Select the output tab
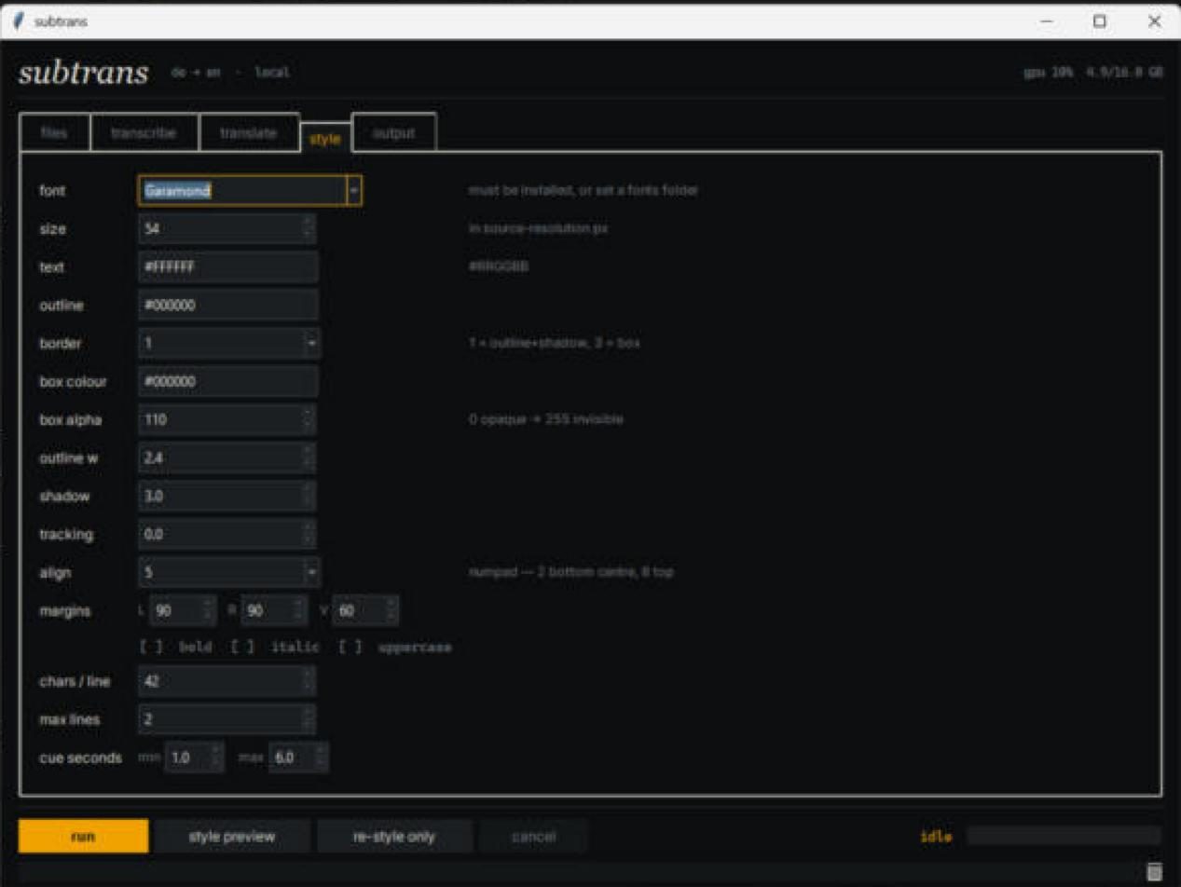Viewport: 1181px width, 887px height. 393,133
